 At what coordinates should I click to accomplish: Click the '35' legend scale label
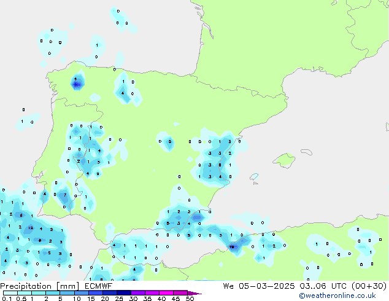(147, 299)
